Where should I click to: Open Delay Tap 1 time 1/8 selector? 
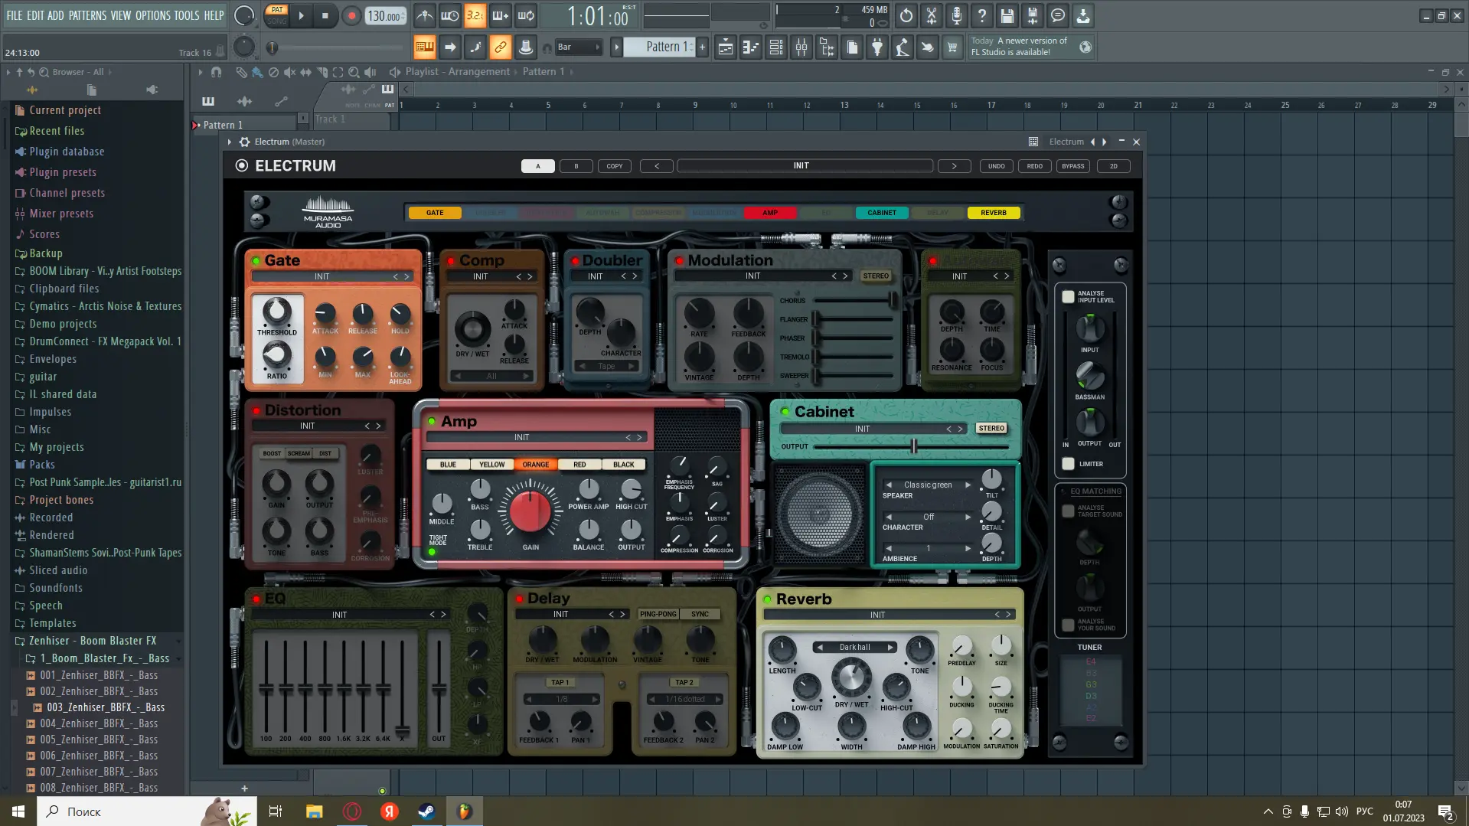point(562,699)
